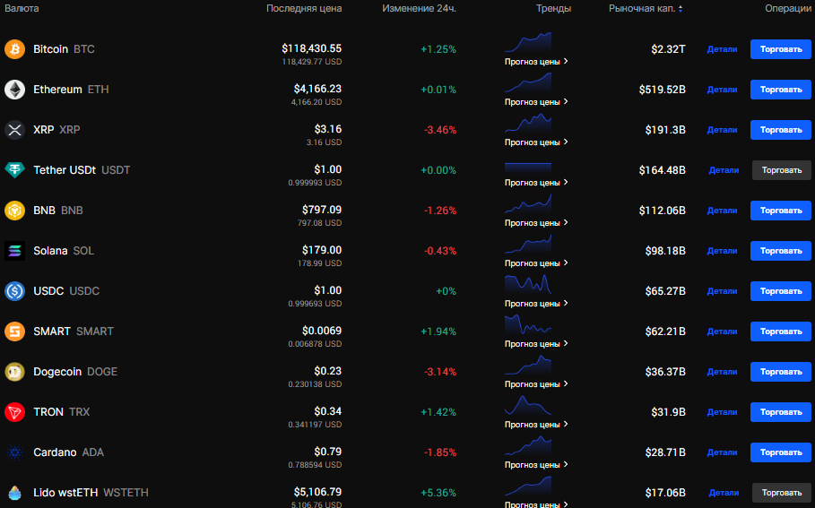Click the Последняя цена column header
Image resolution: width=815 pixels, height=508 pixels.
(x=304, y=9)
